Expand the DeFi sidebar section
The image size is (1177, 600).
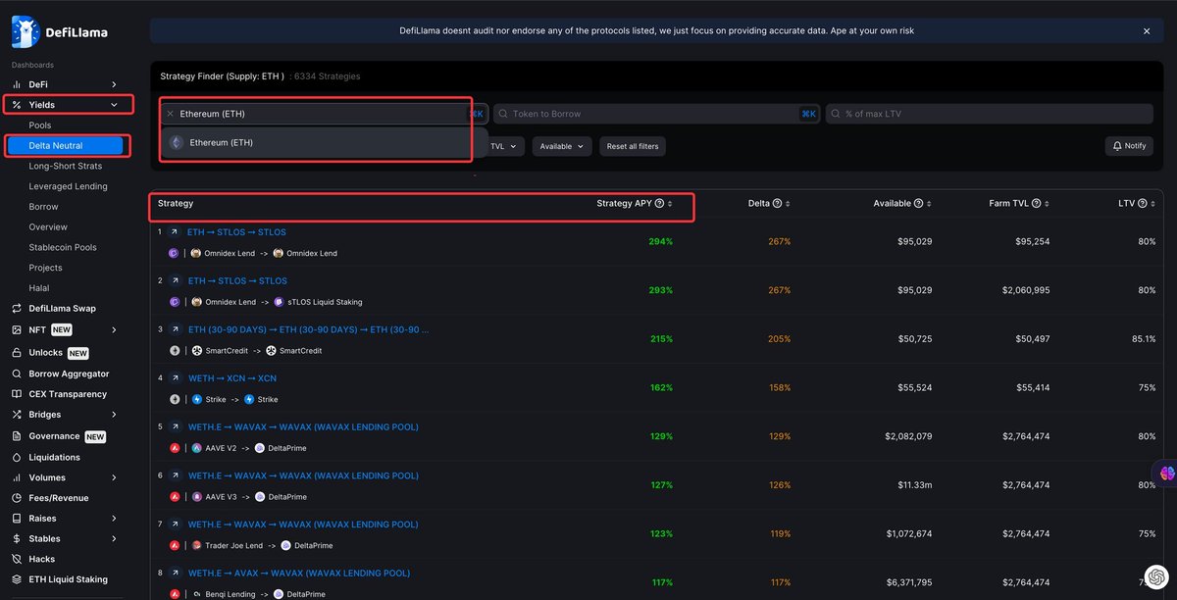point(114,84)
